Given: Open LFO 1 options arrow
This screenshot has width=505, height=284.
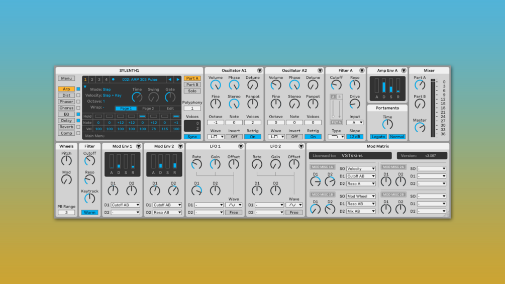Looking at the screenshot, I should pyautogui.click(x=241, y=146).
